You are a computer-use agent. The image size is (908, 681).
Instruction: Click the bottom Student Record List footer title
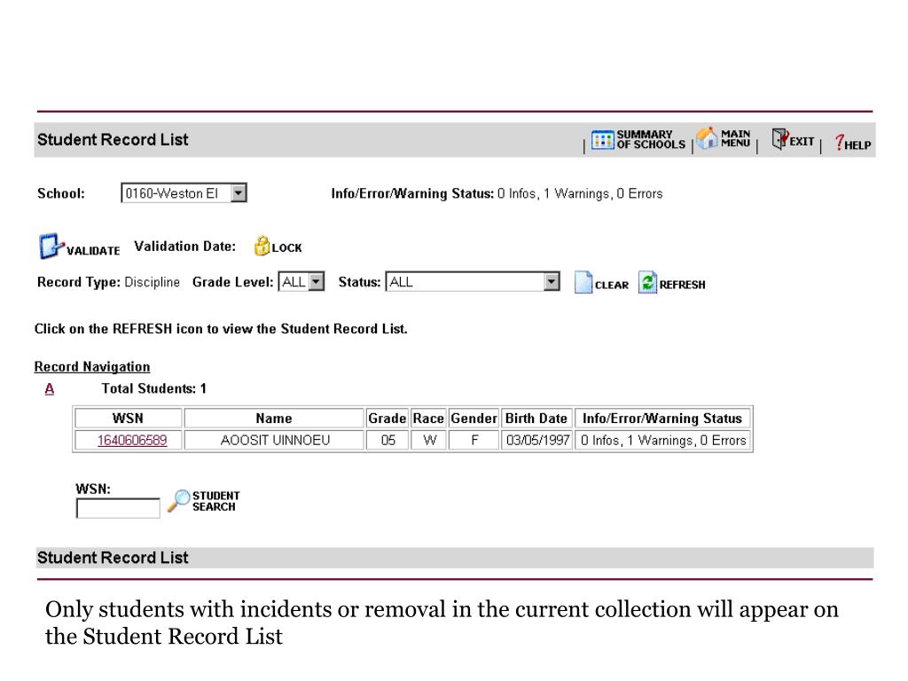pyautogui.click(x=113, y=558)
